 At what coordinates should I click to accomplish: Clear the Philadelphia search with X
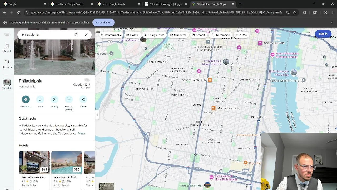86,35
